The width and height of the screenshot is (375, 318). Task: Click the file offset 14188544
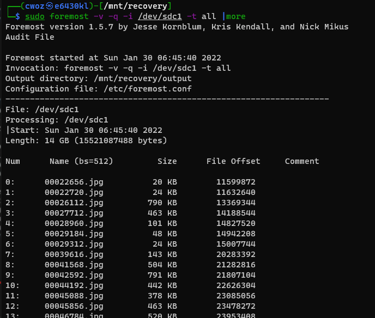point(236,213)
